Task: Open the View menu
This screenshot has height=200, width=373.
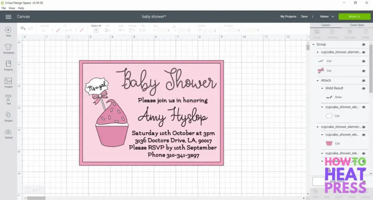Action: pyautogui.click(x=12, y=8)
